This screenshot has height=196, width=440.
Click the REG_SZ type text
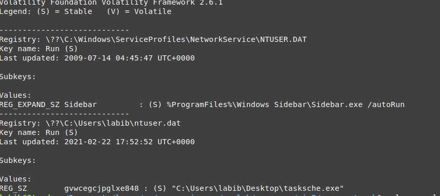13,188
